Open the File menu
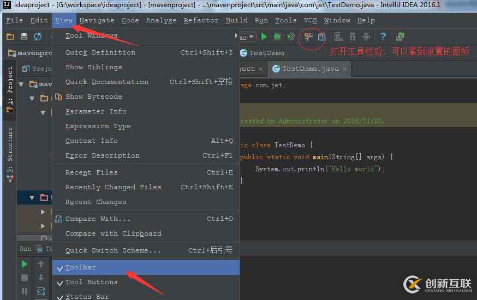This screenshot has height=300, width=477. (15, 20)
